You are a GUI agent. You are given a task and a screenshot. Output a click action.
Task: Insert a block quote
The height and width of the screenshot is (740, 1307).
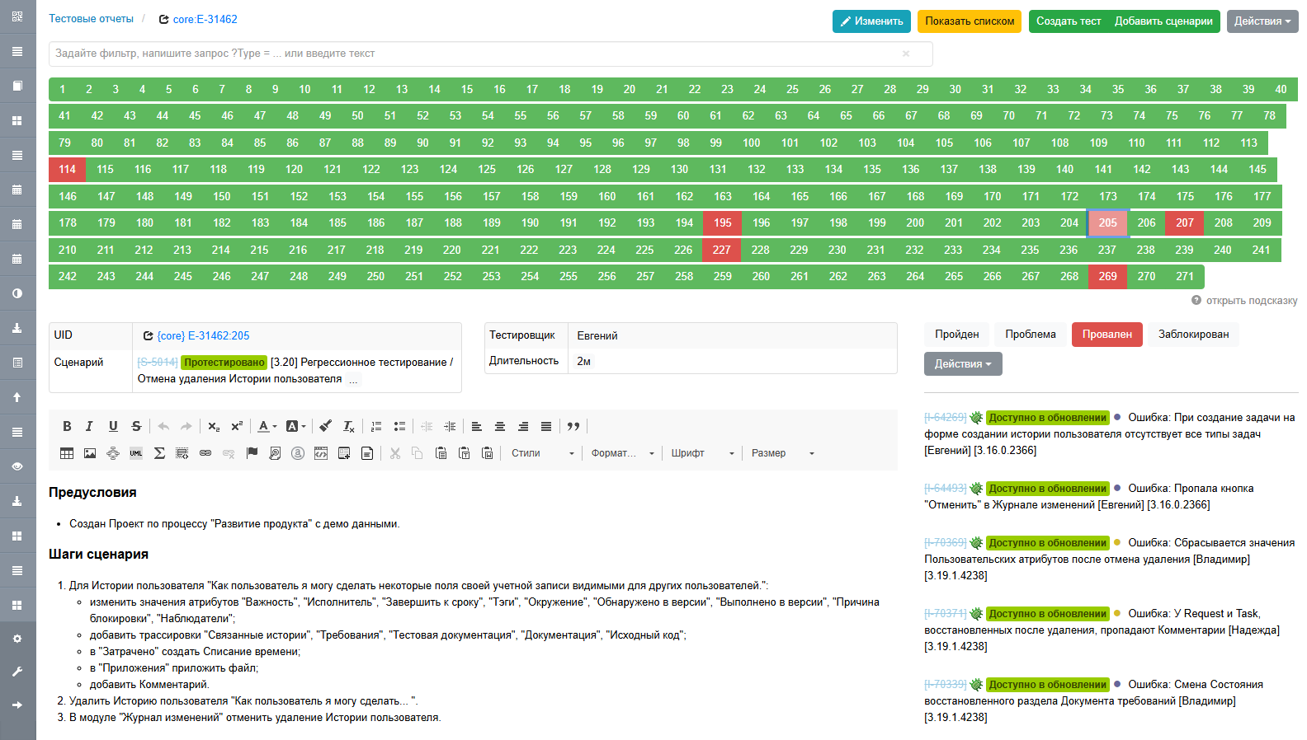[573, 426]
